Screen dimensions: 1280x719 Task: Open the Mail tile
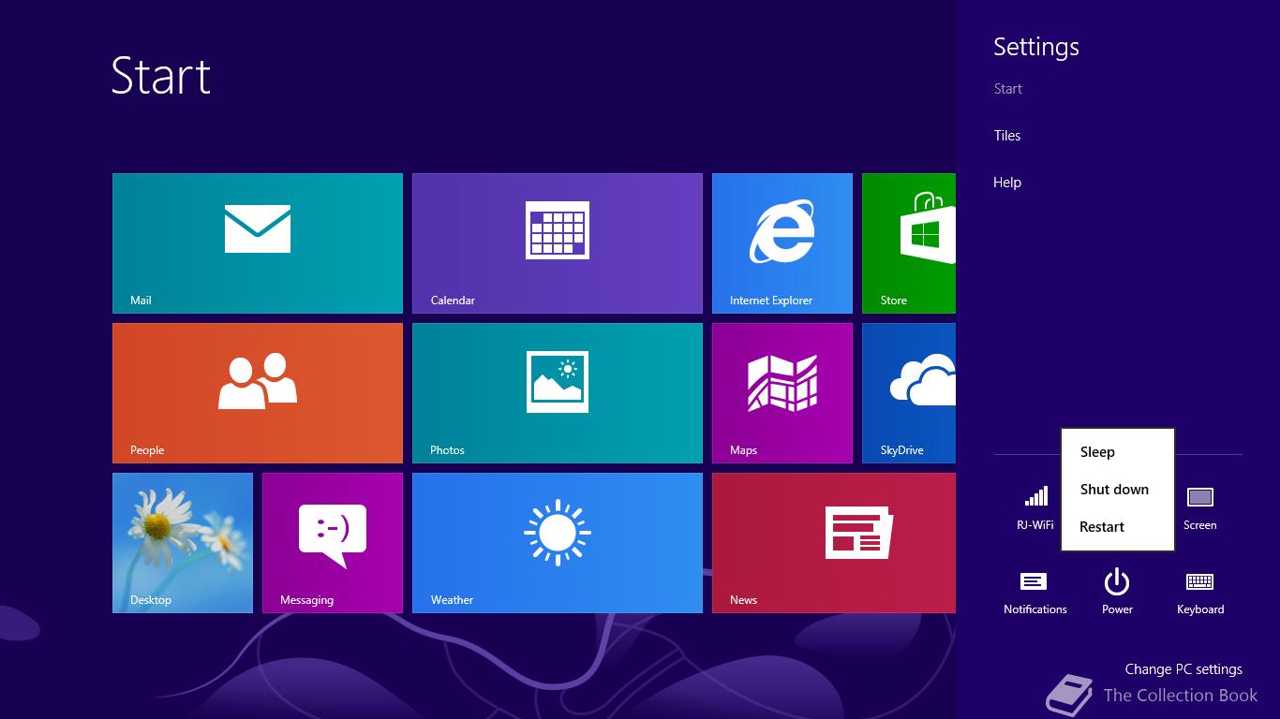coord(258,243)
